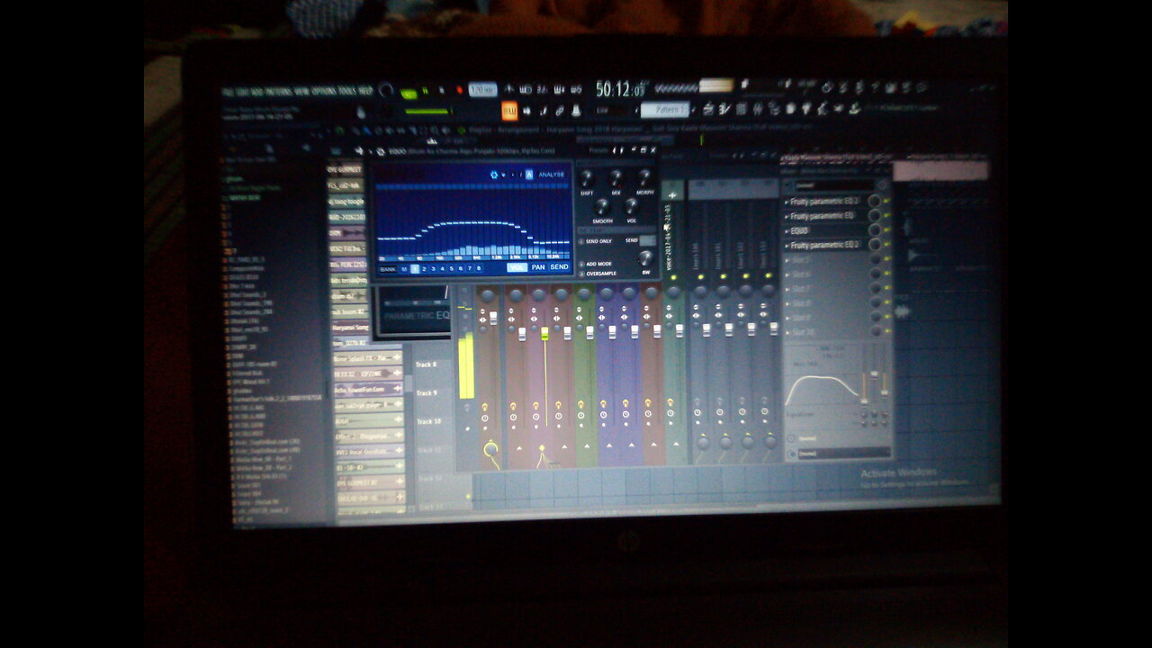Select bank 1 in EQUO
Screen dimensions: 1152x648
coord(415,268)
